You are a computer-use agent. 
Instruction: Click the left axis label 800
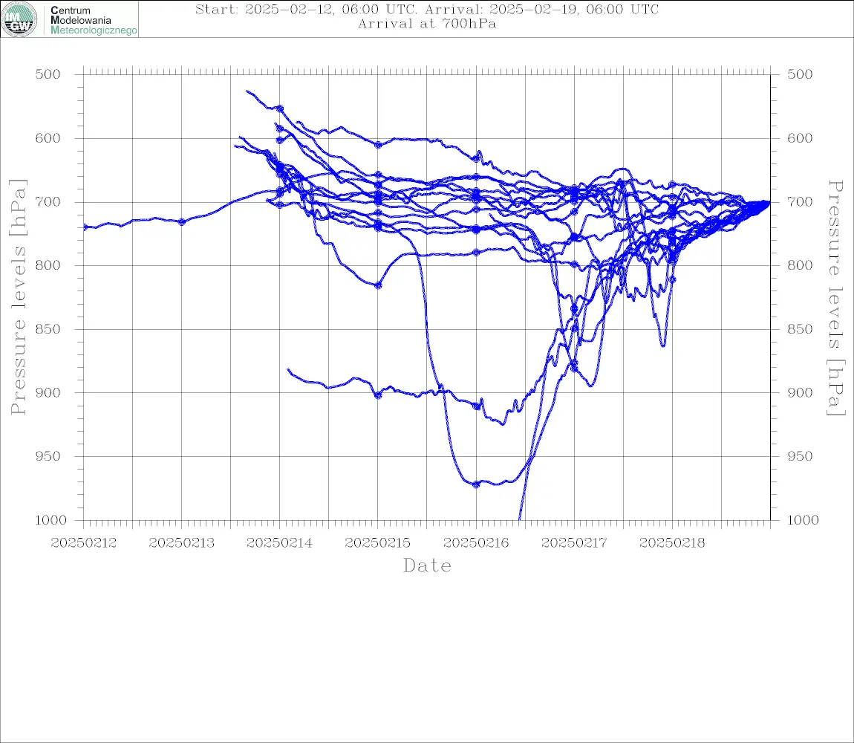pos(48,265)
